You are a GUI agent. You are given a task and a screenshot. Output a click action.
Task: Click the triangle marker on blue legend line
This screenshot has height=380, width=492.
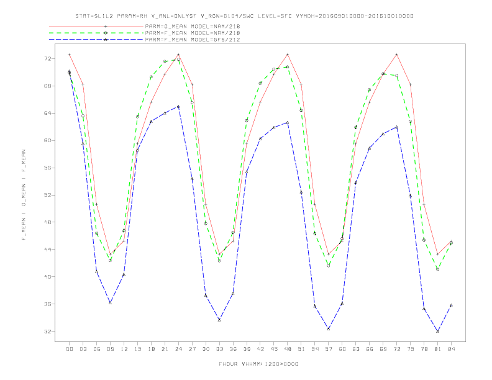pos(106,40)
